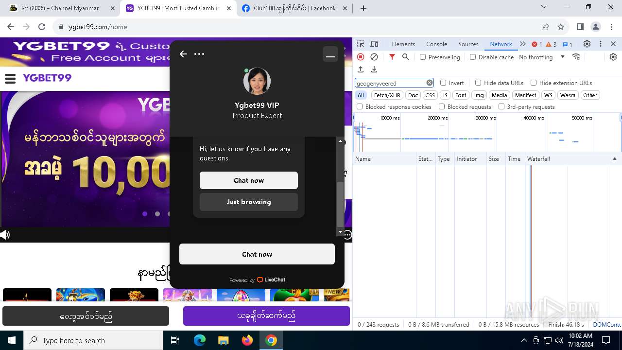Select the Network tab
Screen dimensions: 622x350
click(x=501, y=44)
